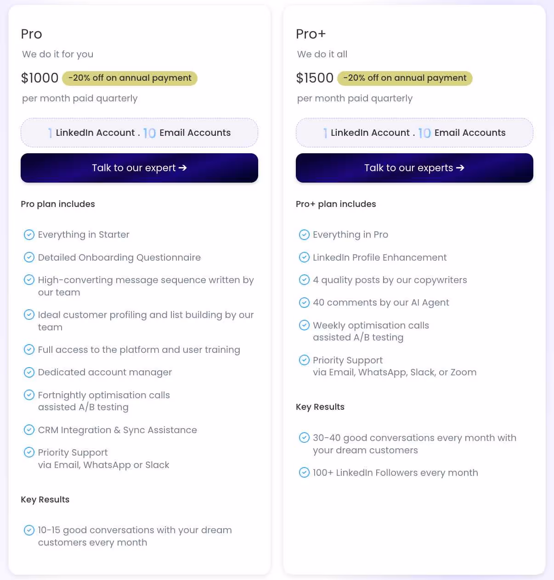Click the -20% off annual payment badge under Pro+
Image resolution: width=554 pixels, height=580 pixels.
(x=405, y=78)
